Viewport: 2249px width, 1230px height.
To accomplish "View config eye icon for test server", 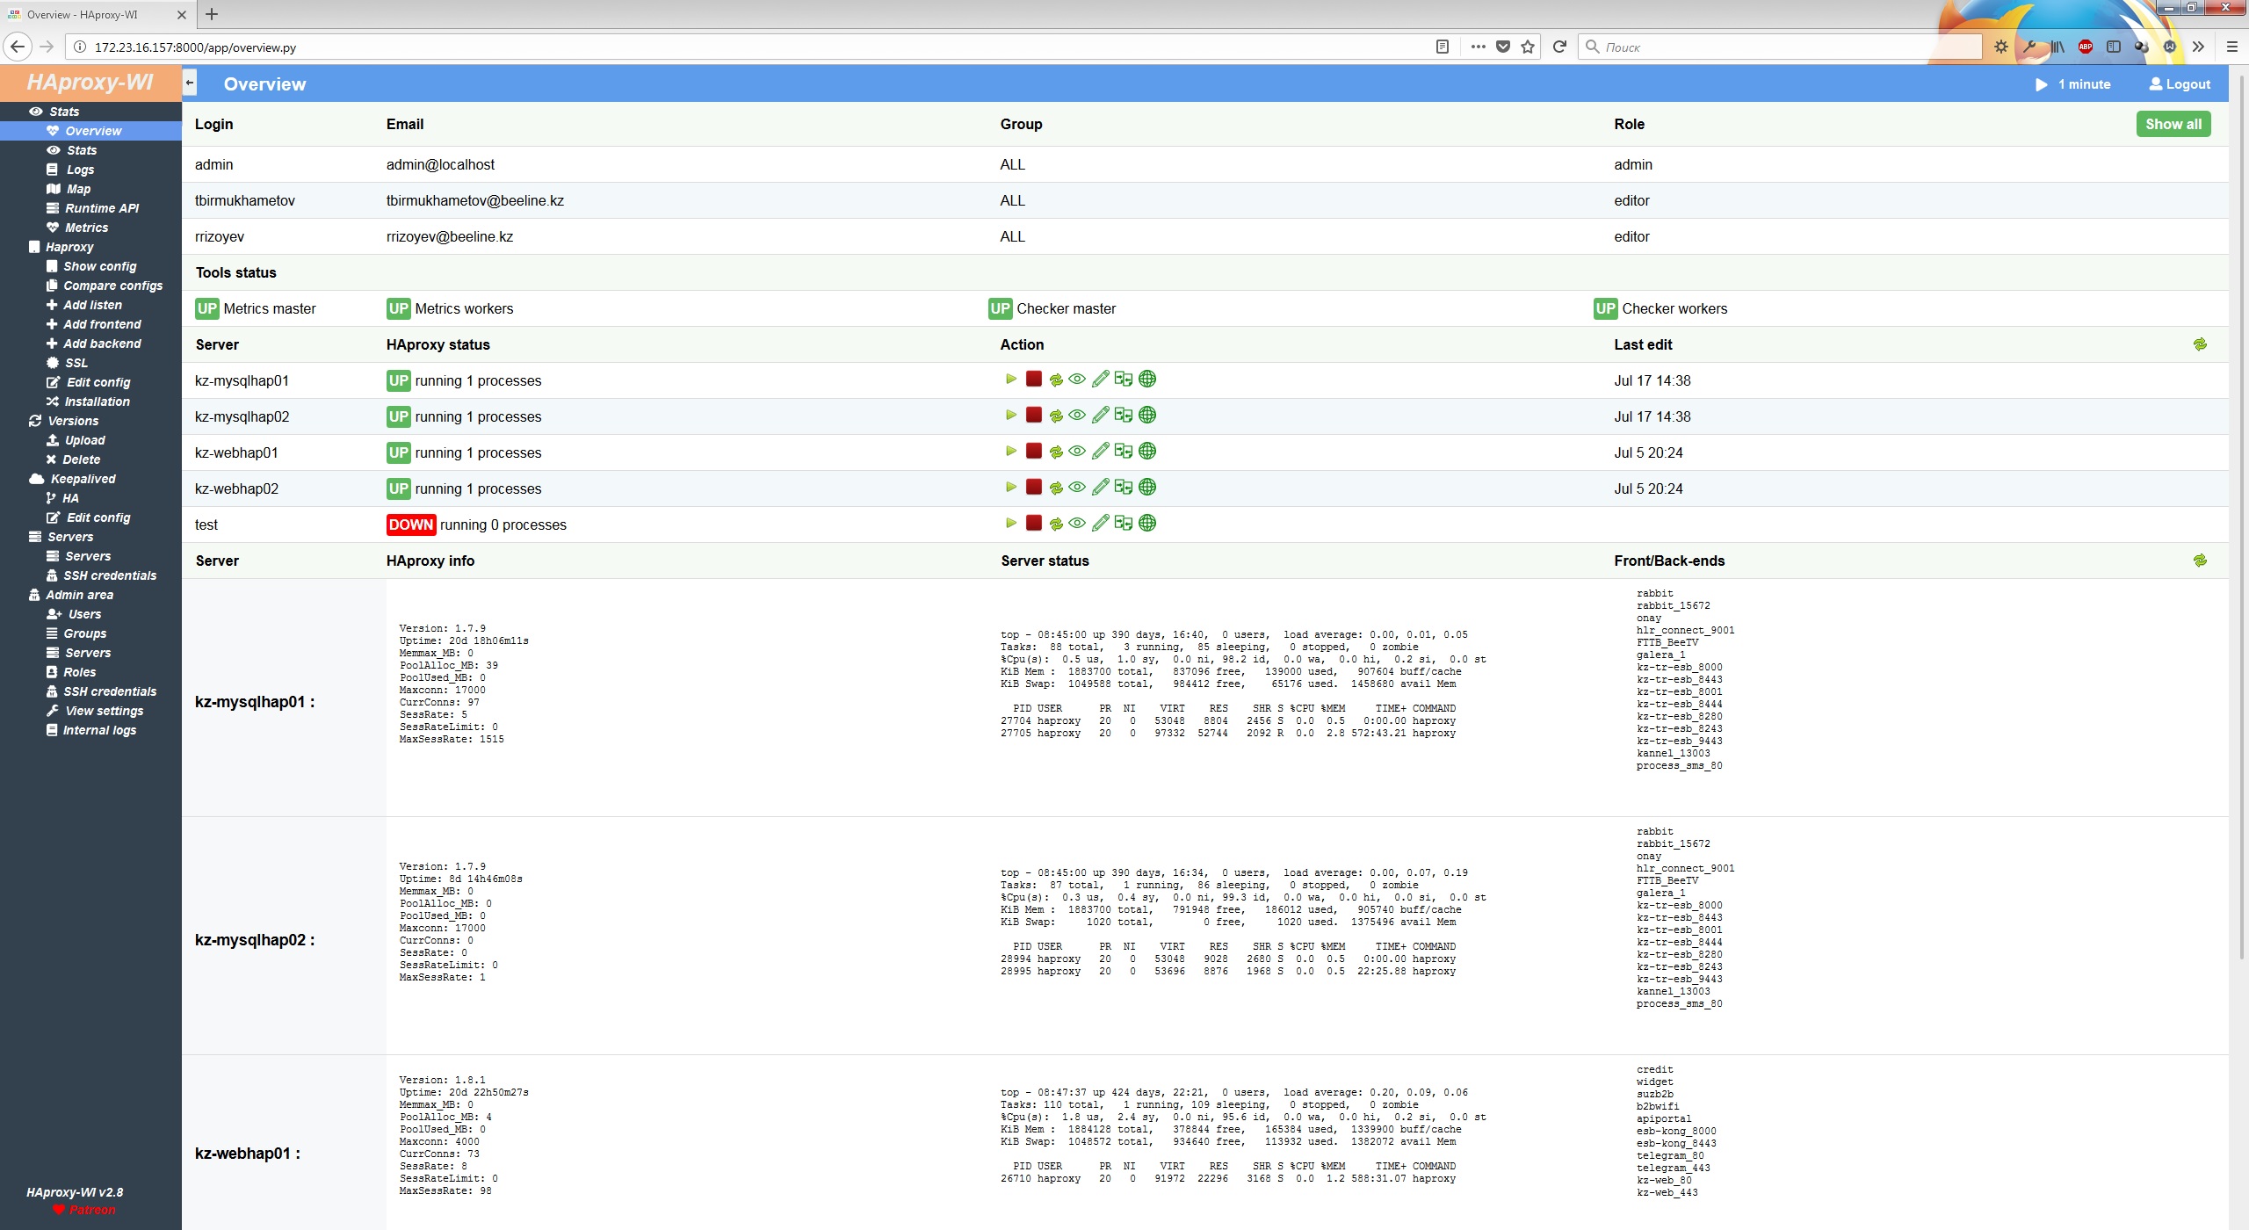I will coord(1077,524).
